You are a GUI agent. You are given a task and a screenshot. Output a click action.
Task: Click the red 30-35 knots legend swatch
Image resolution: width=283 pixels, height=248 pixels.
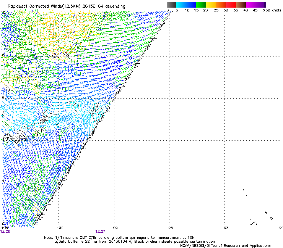coord(231,5)
